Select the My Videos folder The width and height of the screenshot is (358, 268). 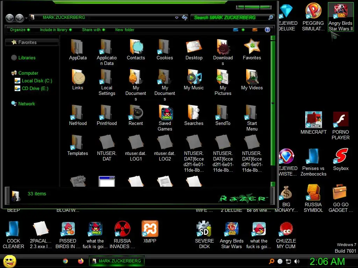point(252,80)
